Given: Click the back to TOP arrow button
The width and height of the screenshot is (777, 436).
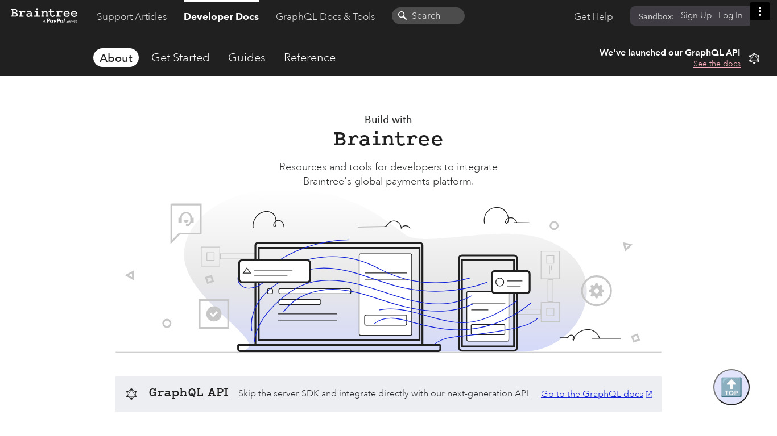Looking at the screenshot, I should pos(731,387).
